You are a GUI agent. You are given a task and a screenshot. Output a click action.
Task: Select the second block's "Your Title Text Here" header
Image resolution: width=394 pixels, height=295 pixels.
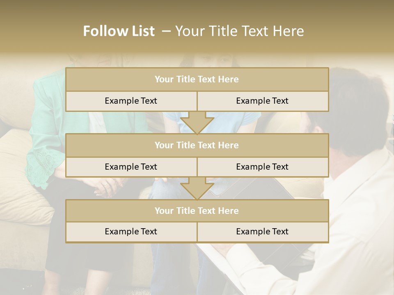[197, 145]
